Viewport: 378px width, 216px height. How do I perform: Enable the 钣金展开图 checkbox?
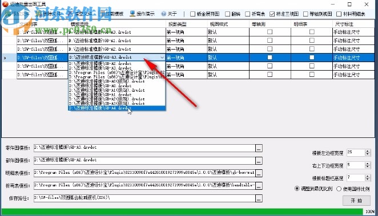coord(192,14)
